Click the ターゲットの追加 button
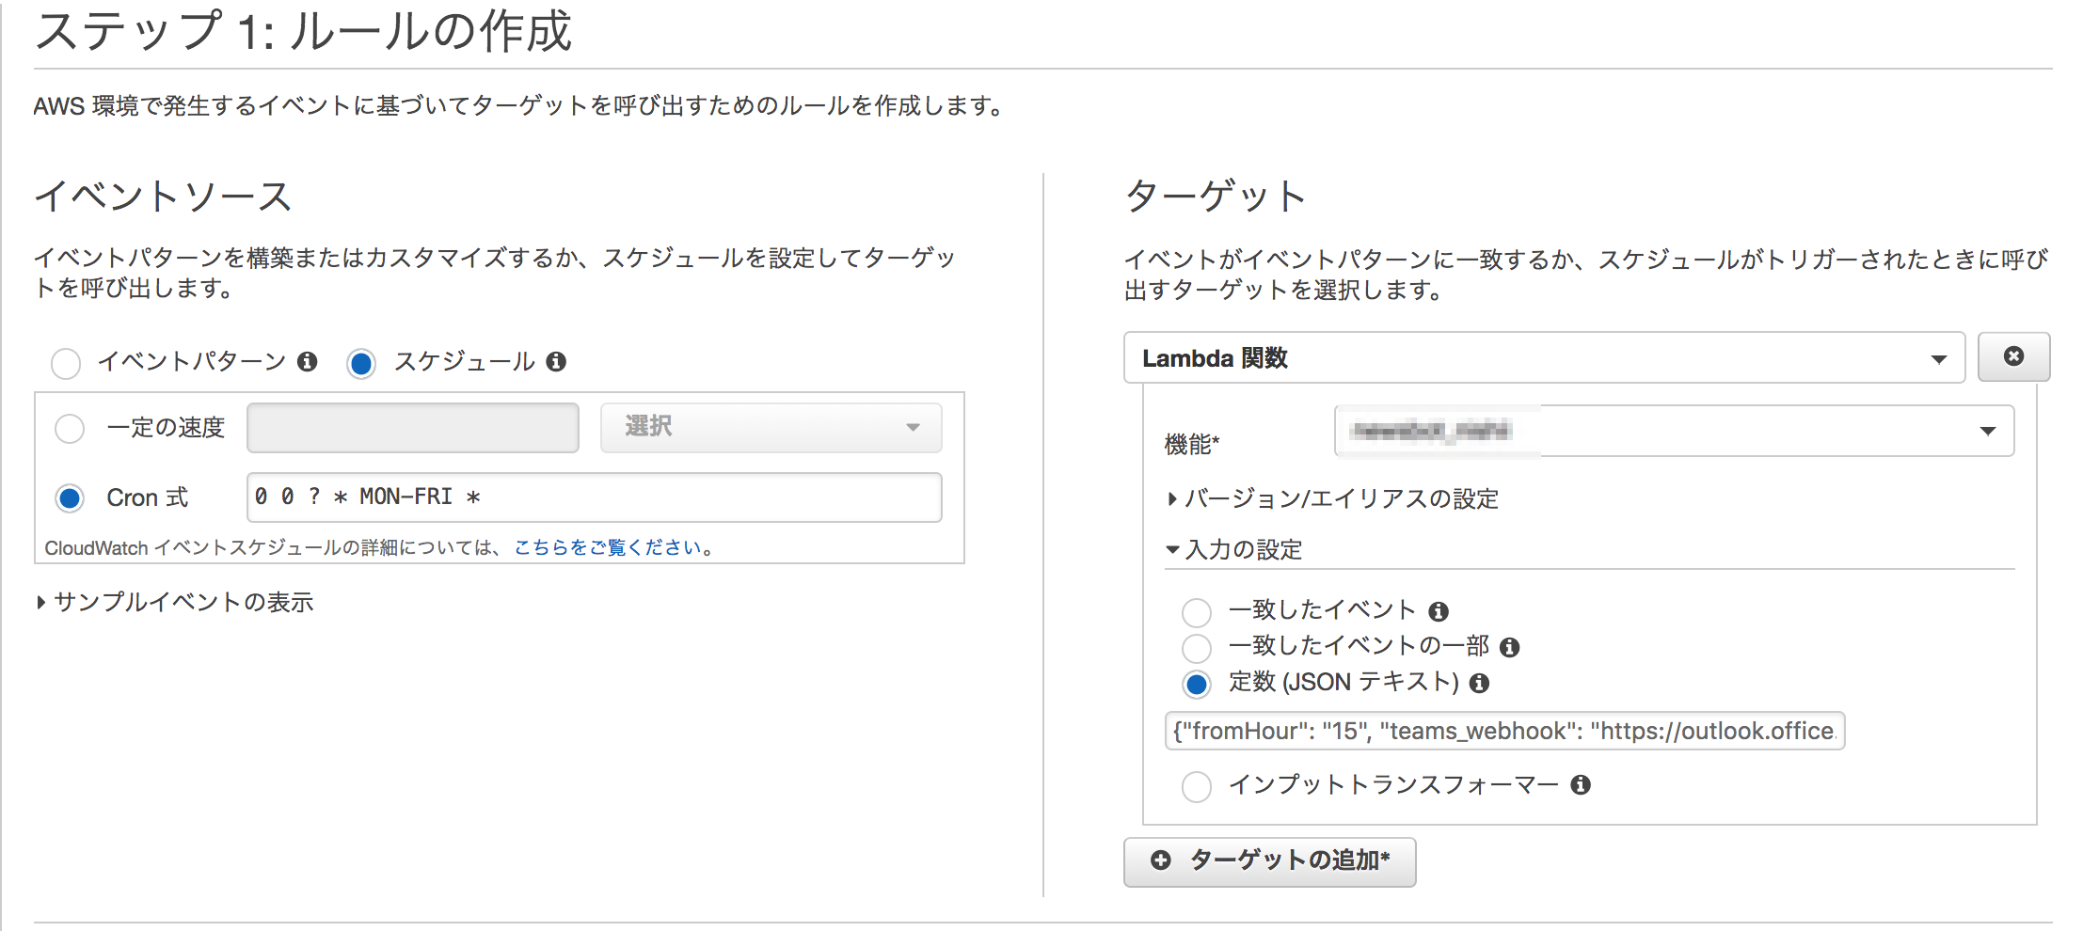2083x931 pixels. tap(1269, 860)
